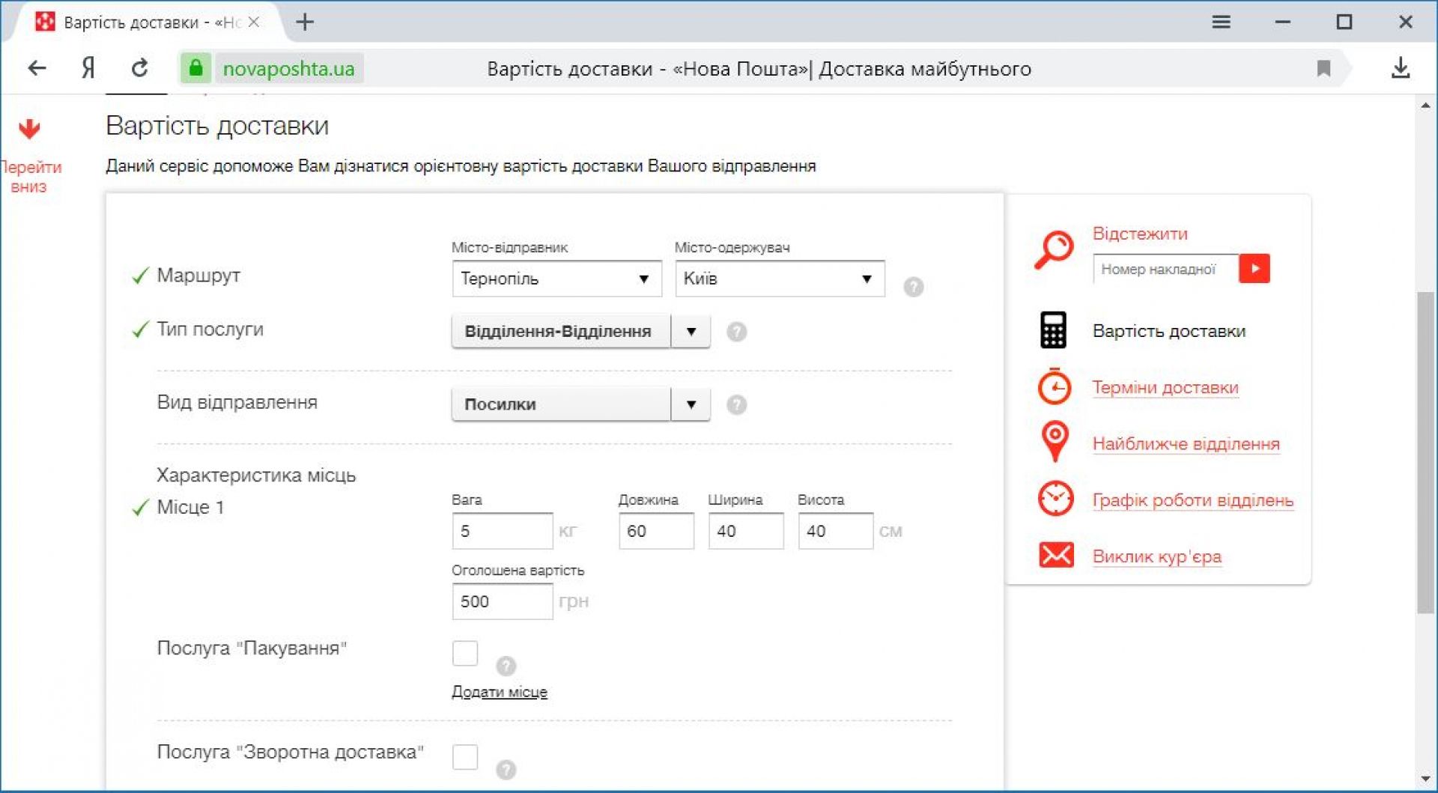
Task: Open the browser hamburger menu
Action: tap(1221, 22)
